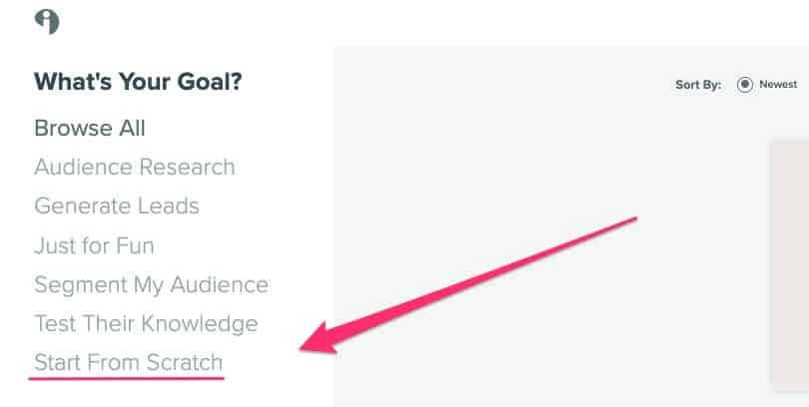Choose the Audience Research goal

point(135,167)
